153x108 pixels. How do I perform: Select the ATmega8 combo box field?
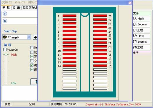pyautogui.click(x=17, y=37)
